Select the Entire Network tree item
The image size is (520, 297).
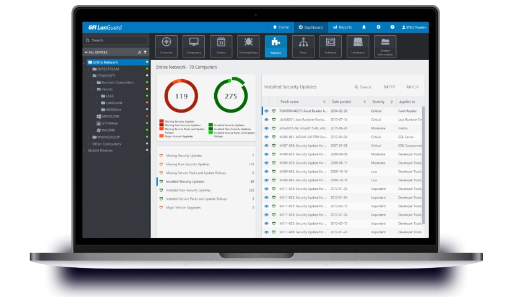[x=118, y=62]
